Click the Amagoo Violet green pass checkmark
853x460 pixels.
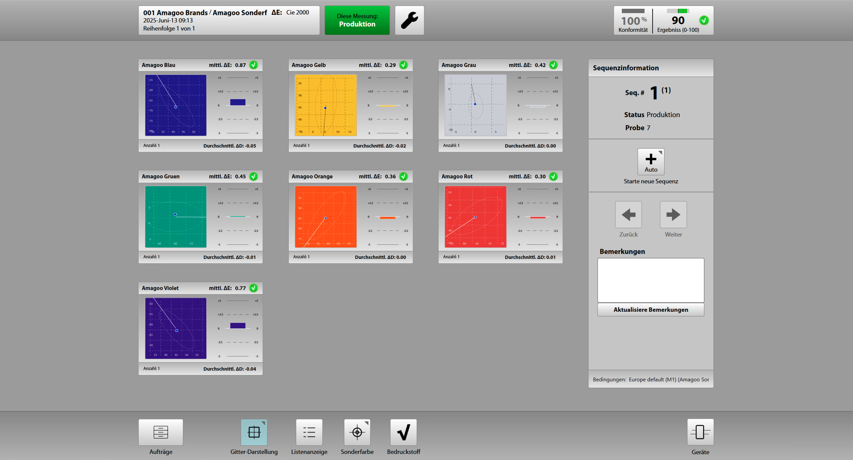pyautogui.click(x=254, y=288)
